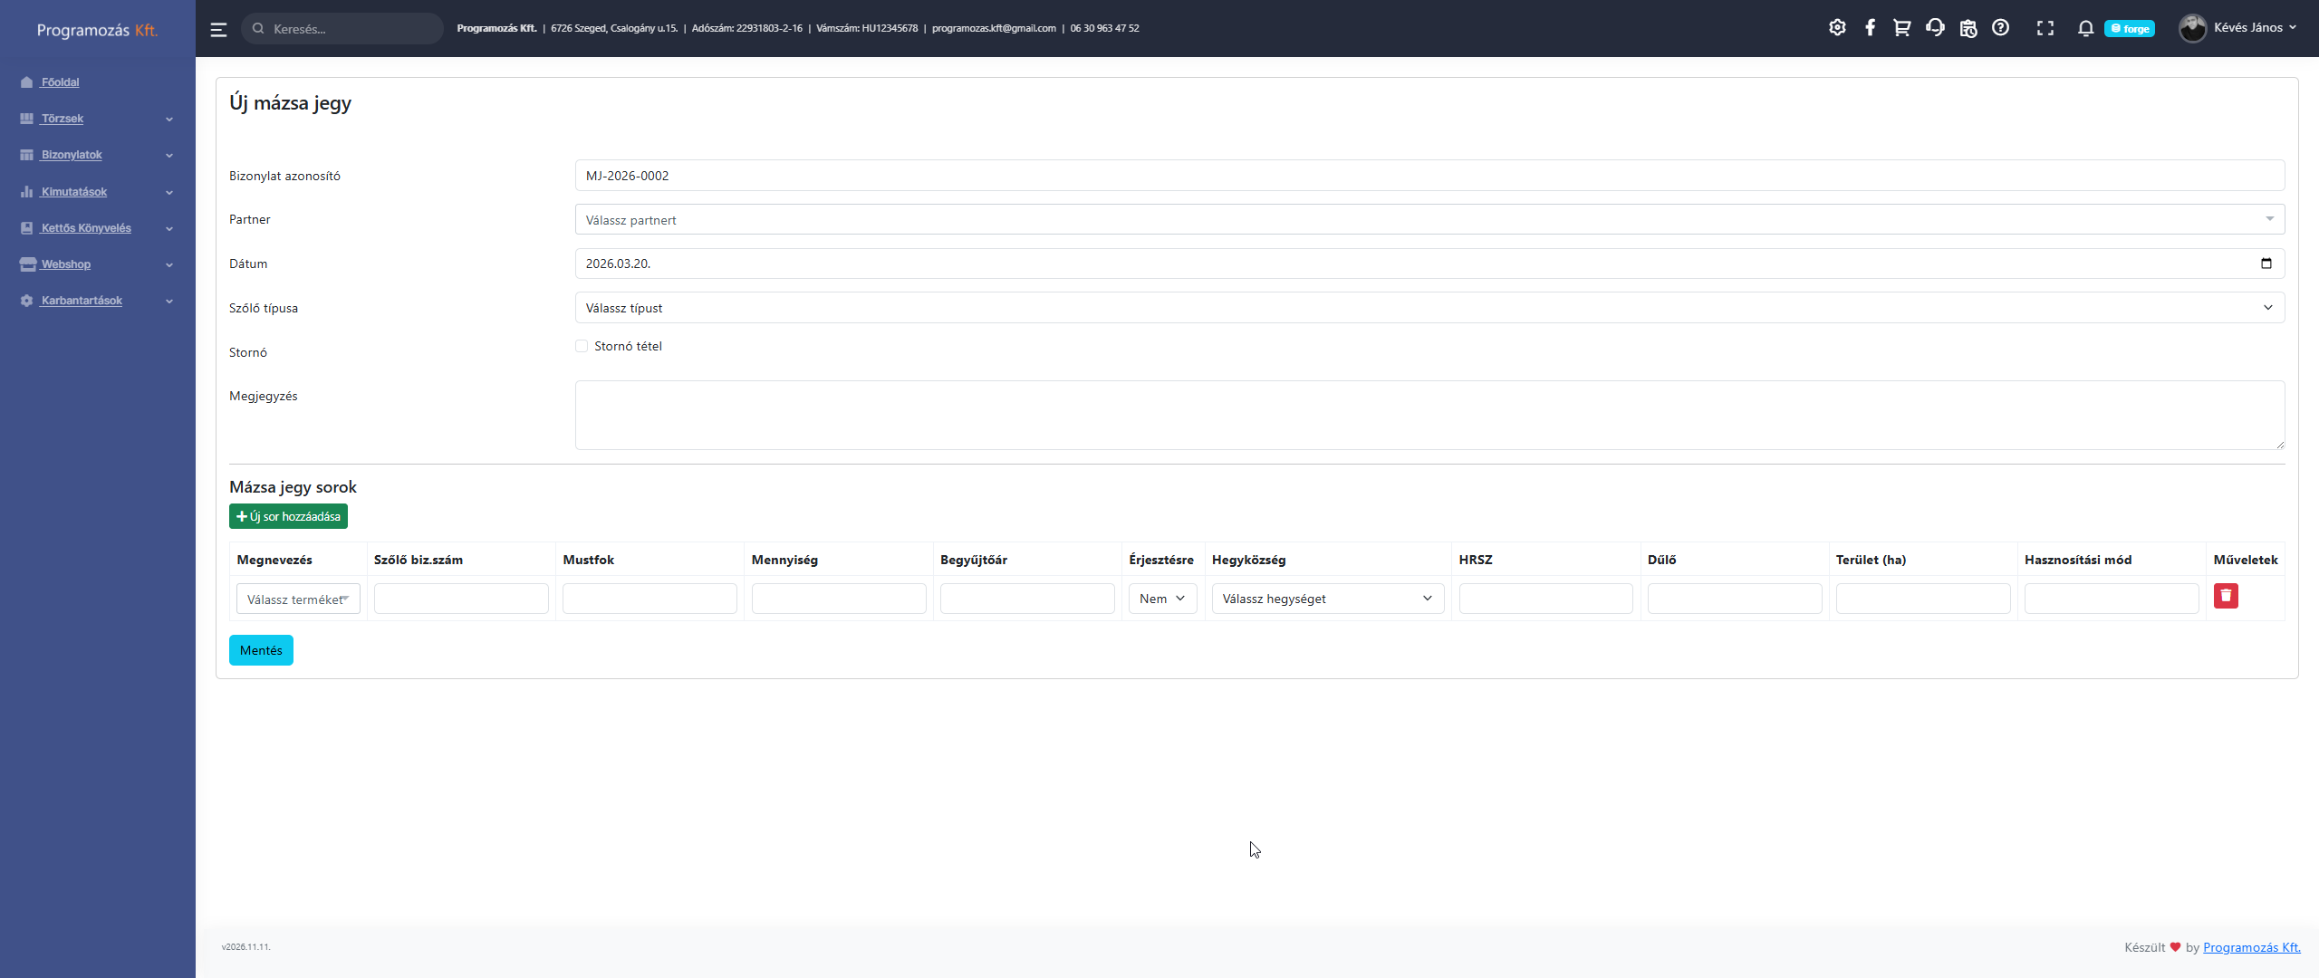The height and width of the screenshot is (978, 2319).
Task: Click the headset support icon
Action: tap(1935, 28)
